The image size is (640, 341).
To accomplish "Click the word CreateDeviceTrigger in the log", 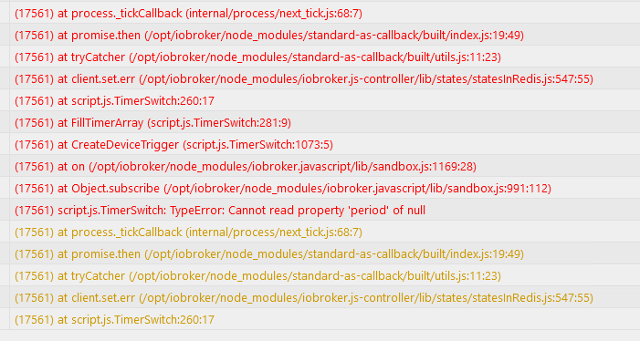I will 125,145.
